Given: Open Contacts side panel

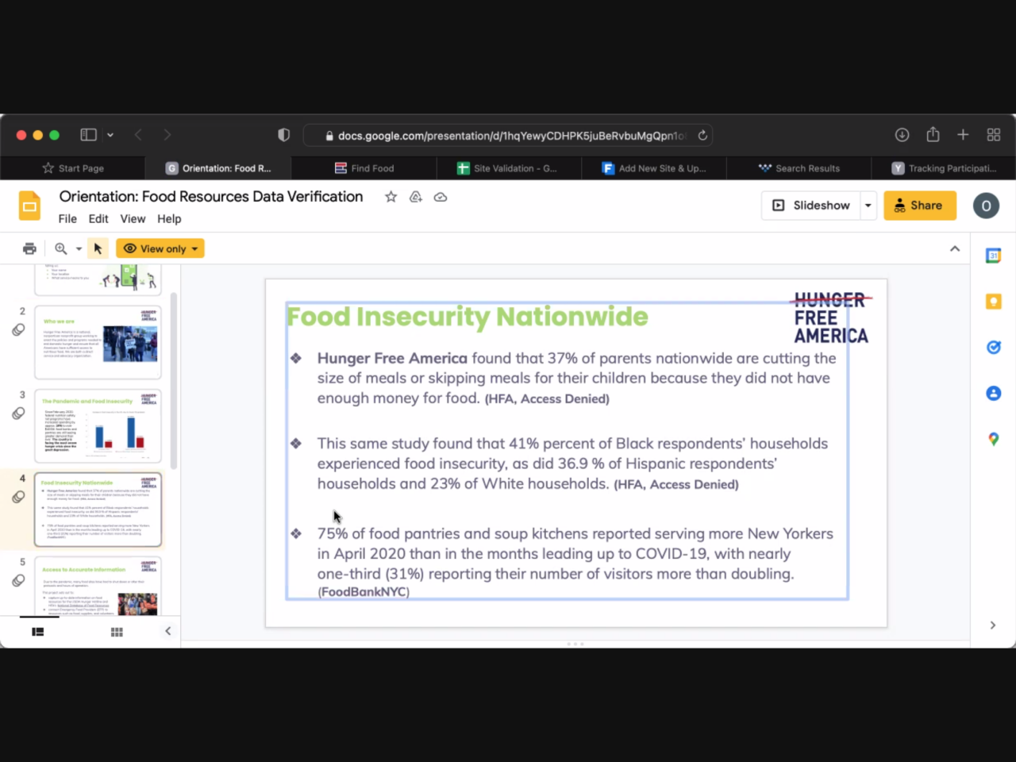Looking at the screenshot, I should tap(993, 393).
